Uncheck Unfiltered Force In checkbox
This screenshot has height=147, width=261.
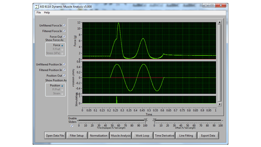pyautogui.click(x=64, y=25)
